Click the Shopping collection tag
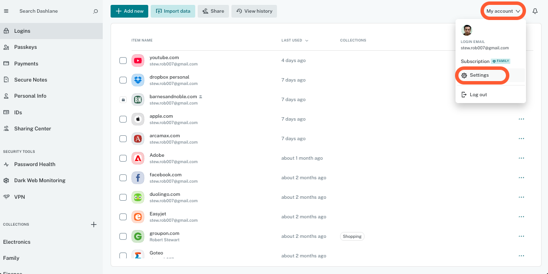 pyautogui.click(x=352, y=236)
